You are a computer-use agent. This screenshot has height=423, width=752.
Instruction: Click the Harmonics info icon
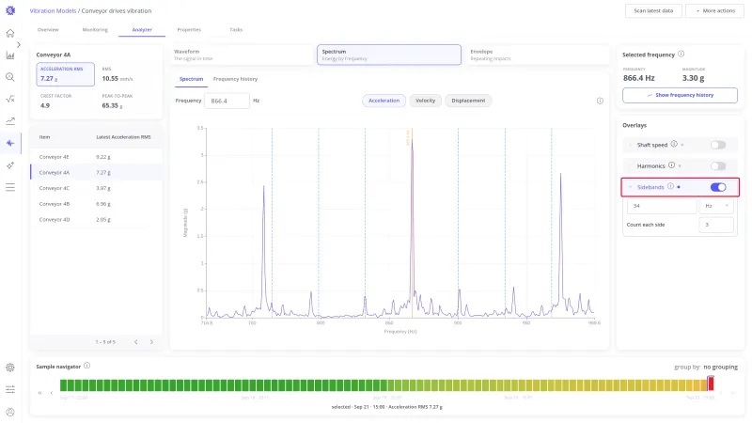pos(671,165)
